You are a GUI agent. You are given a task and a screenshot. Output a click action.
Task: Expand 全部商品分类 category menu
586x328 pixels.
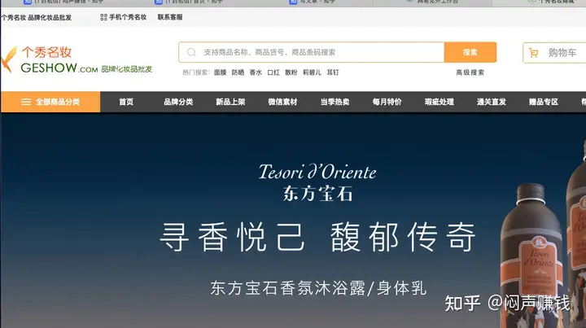click(x=50, y=102)
